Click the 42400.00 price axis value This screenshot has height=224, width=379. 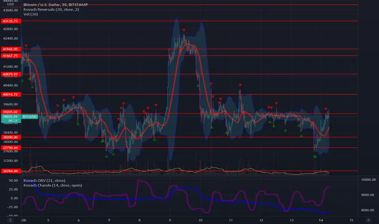(11, 38)
